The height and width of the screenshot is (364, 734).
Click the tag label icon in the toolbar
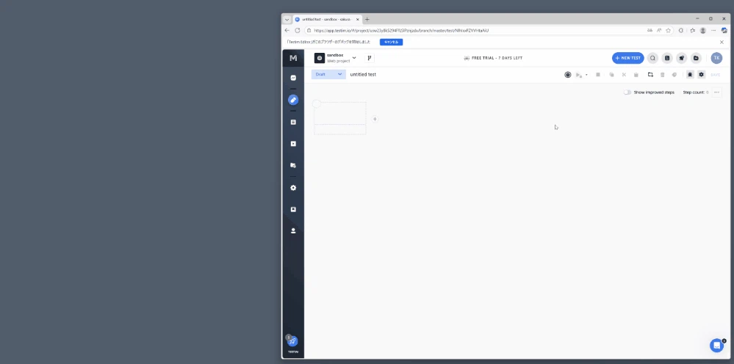[x=674, y=75]
